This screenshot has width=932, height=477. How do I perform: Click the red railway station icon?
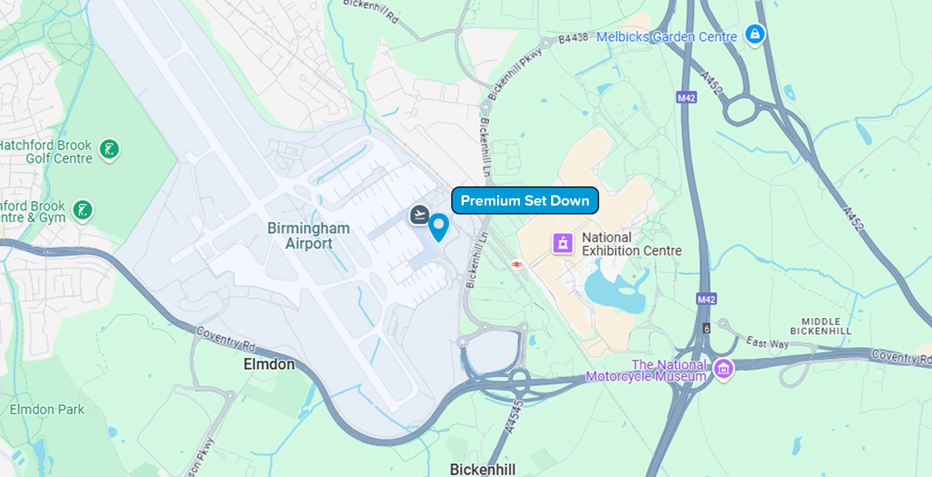(516, 263)
